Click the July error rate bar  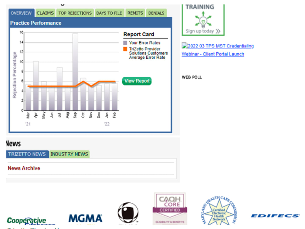point(59,89)
